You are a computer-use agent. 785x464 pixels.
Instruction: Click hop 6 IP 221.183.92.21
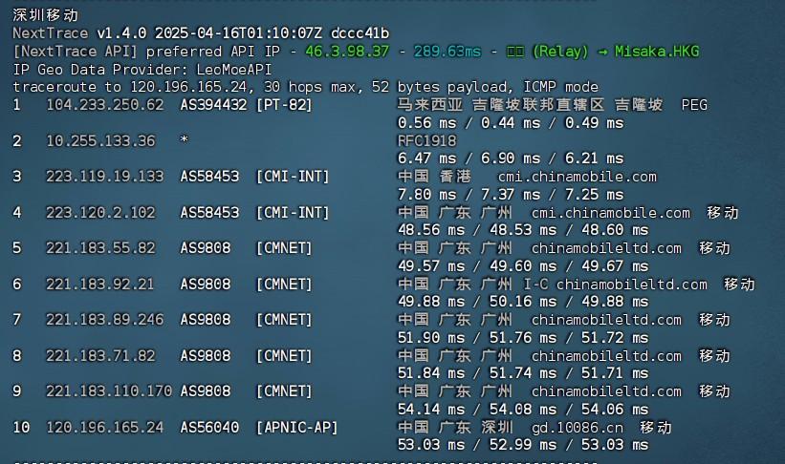point(99,285)
